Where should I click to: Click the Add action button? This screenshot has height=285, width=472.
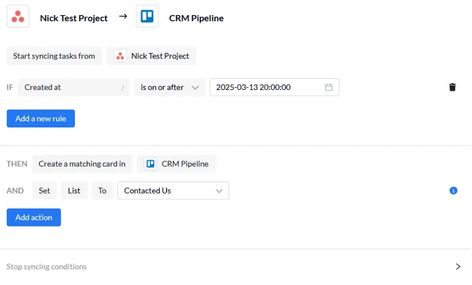tap(34, 217)
